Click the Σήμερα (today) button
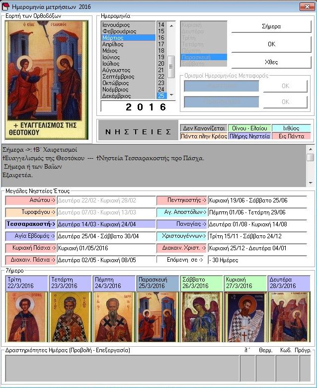The height and width of the screenshot is (388, 317). click(271, 26)
